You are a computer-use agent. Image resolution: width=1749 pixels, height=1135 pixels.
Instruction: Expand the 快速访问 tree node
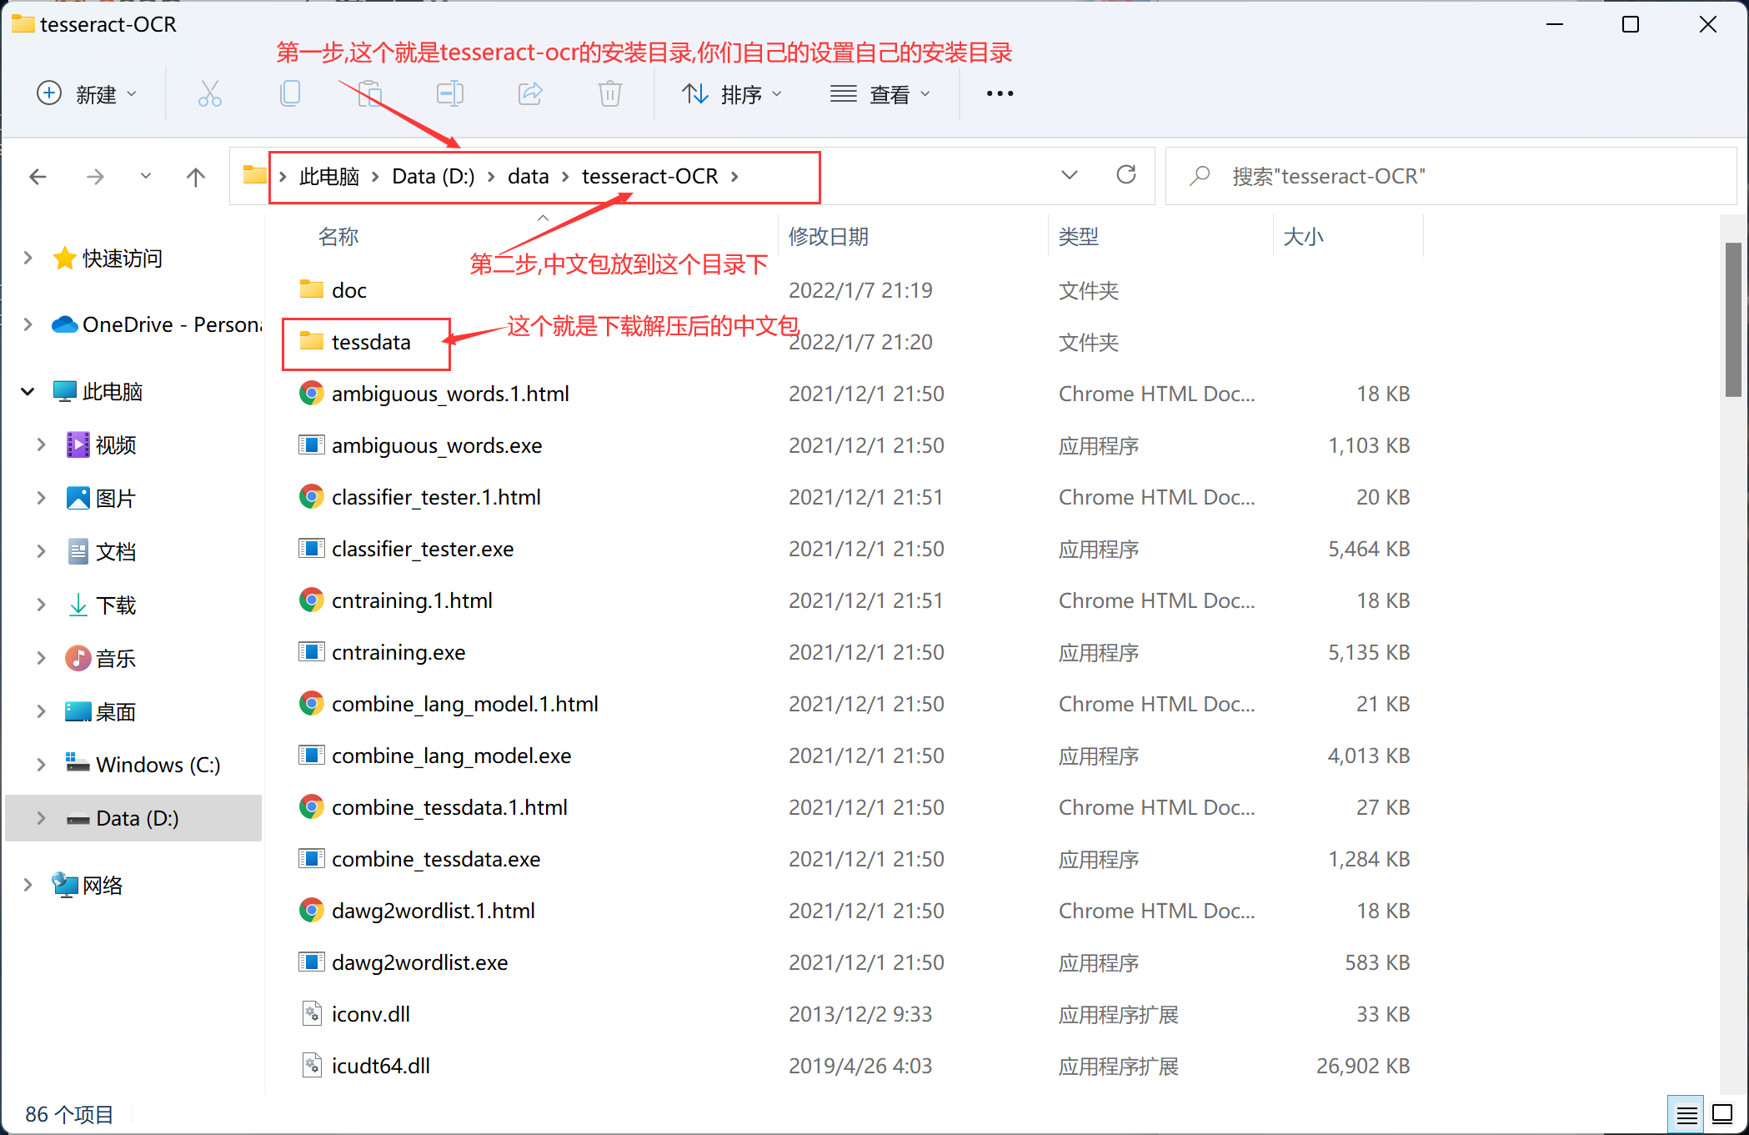click(28, 258)
